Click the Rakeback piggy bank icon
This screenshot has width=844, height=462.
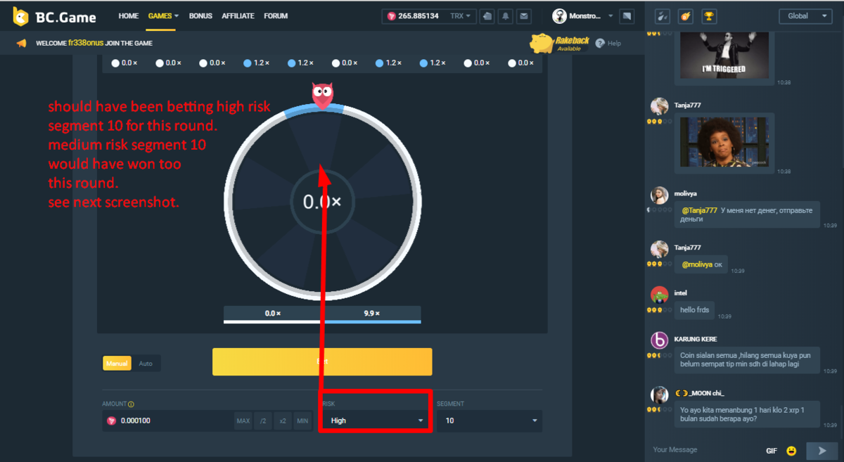pyautogui.click(x=543, y=44)
